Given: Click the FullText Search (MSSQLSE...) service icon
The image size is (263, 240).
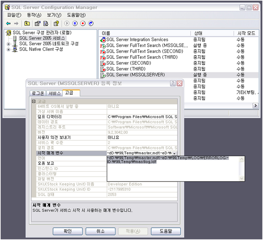Looking at the screenshot, I should tap(103, 46).
